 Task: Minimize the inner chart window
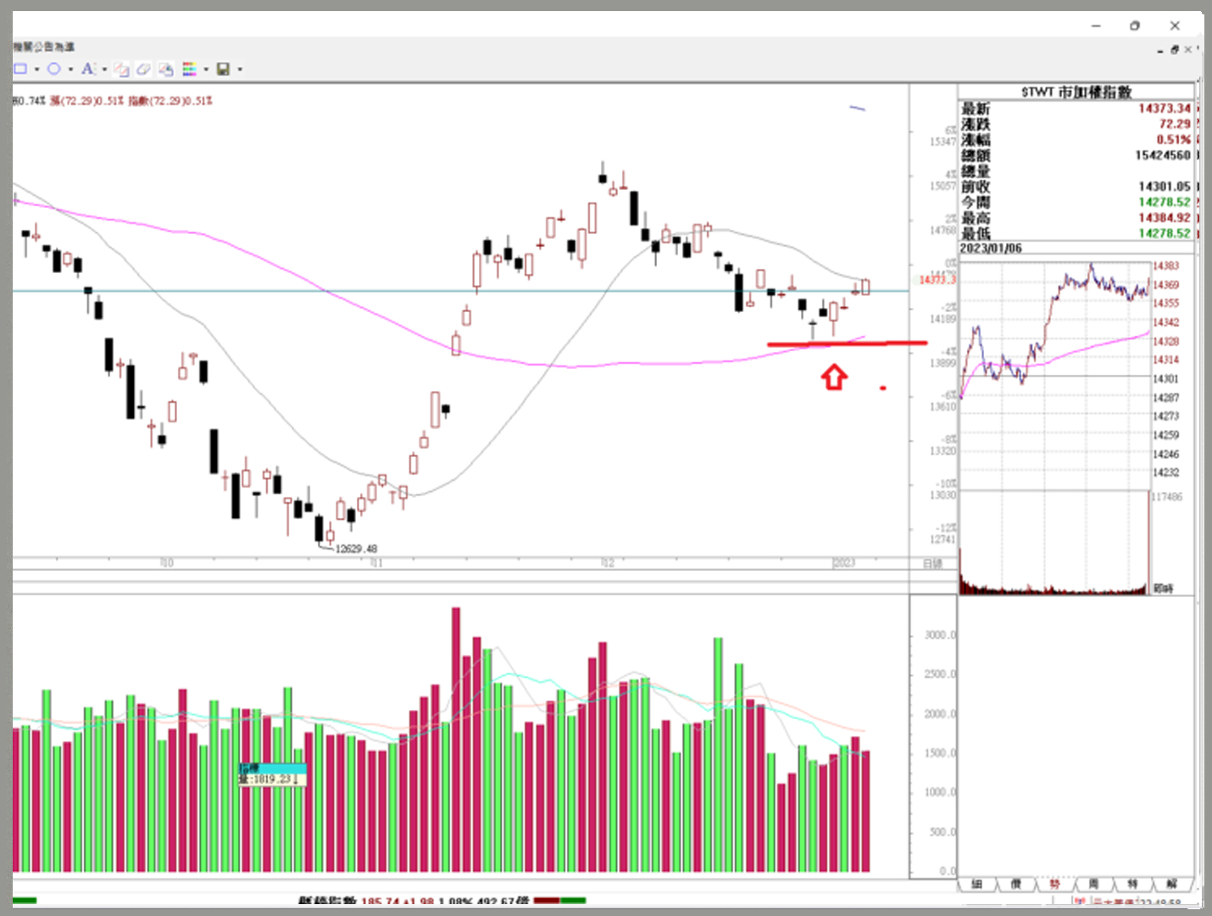coord(1160,50)
